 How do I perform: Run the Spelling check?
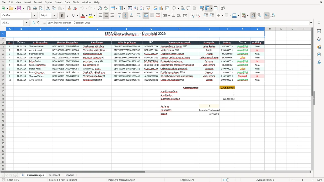pos(106,8)
